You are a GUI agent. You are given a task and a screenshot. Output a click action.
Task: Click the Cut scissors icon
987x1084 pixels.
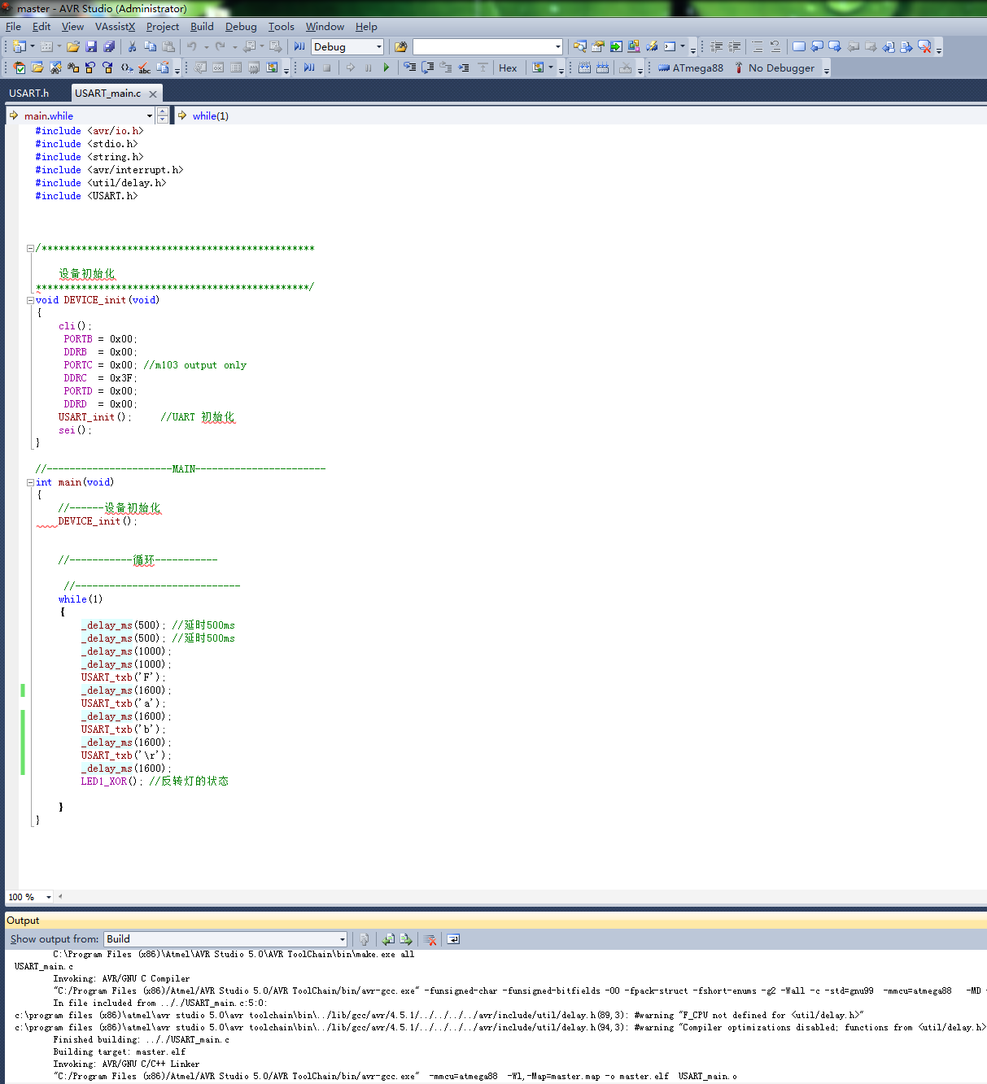pyautogui.click(x=133, y=47)
